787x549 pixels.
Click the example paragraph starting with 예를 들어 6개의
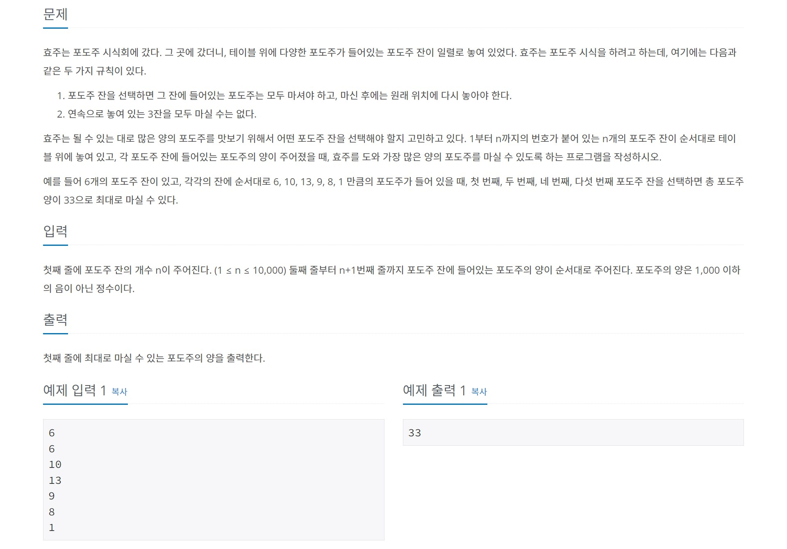click(x=393, y=191)
